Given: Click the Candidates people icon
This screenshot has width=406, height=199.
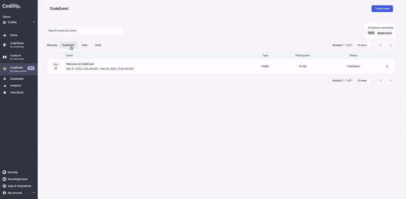Looking at the screenshot, I should coord(5,79).
